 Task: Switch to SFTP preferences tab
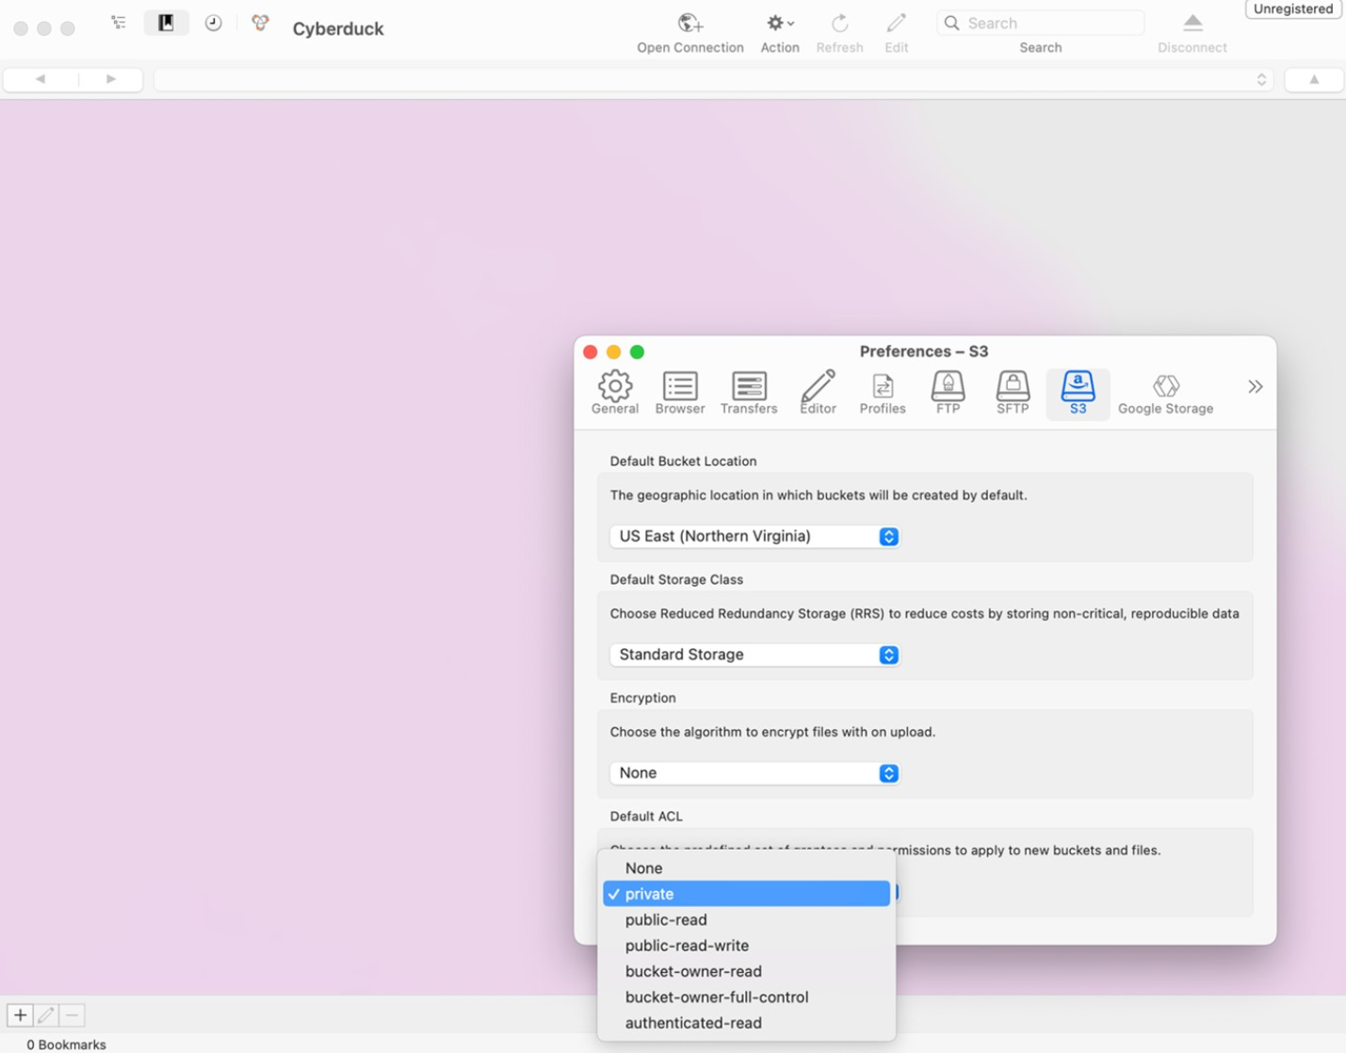pyautogui.click(x=1013, y=393)
